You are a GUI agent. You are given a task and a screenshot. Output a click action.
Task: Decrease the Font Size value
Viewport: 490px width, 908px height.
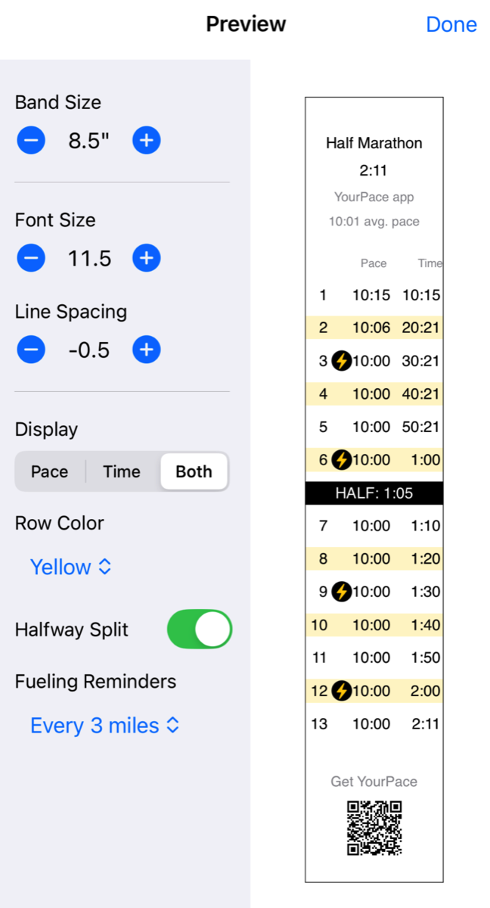click(31, 258)
